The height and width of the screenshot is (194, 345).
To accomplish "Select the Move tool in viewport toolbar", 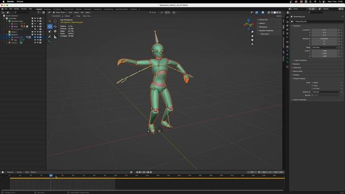I will pos(50,26).
